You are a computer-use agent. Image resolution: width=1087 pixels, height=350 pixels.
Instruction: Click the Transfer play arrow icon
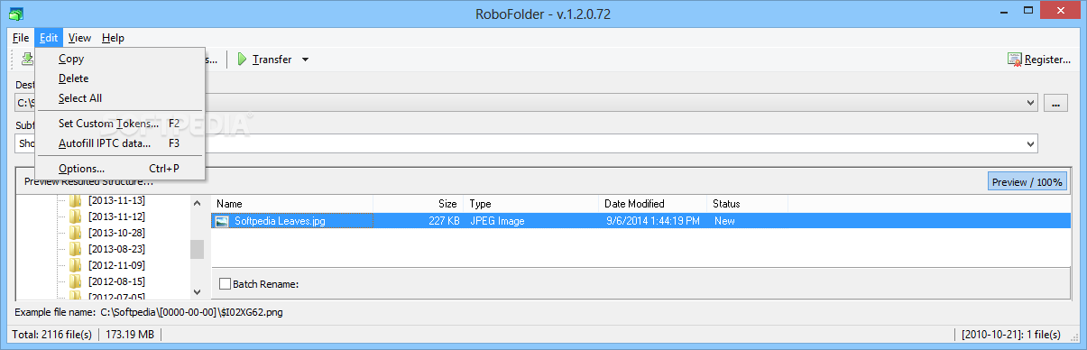242,60
